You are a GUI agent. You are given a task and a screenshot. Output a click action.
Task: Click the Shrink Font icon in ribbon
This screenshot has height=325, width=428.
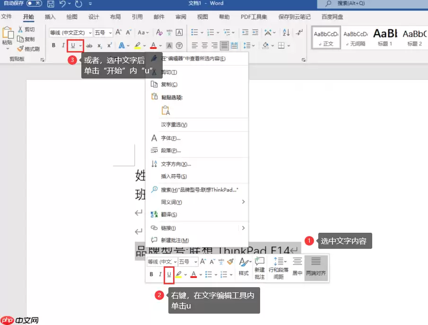tap(129, 32)
